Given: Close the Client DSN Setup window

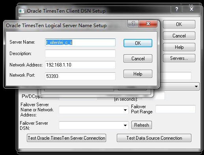Looking at the screenshot, I should [191, 9].
